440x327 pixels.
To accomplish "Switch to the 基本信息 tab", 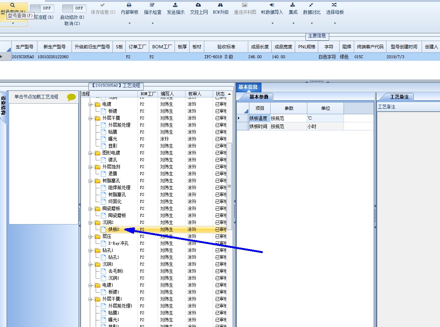I will point(248,87).
